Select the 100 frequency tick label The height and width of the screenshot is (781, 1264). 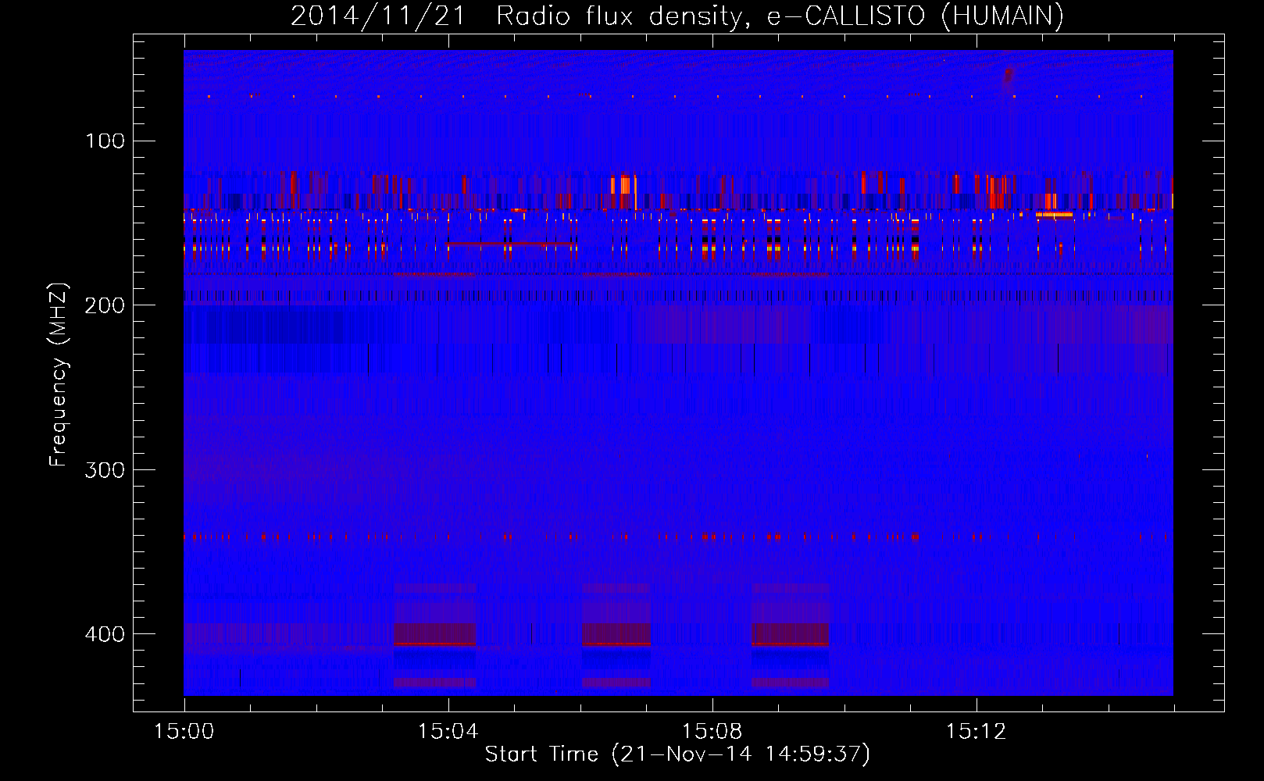click(105, 141)
